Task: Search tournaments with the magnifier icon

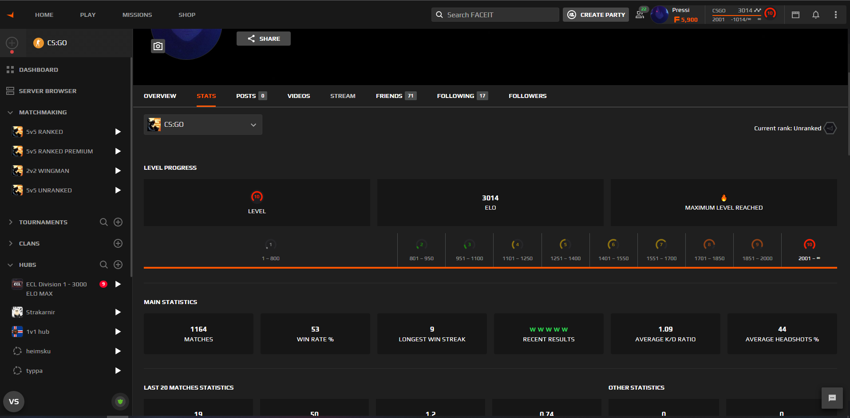Action: tap(104, 222)
